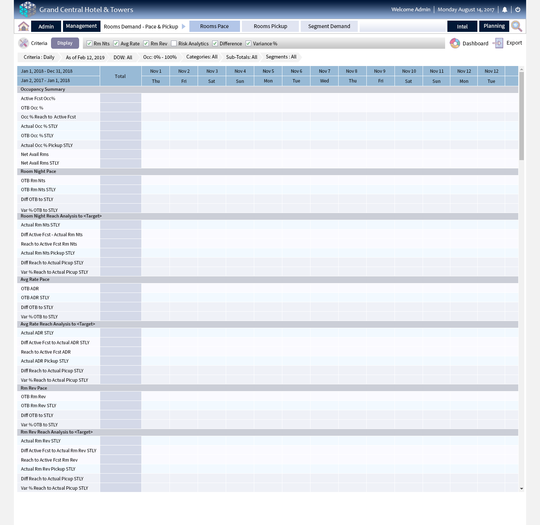
Task: Open notifications bell icon
Action: (505, 10)
